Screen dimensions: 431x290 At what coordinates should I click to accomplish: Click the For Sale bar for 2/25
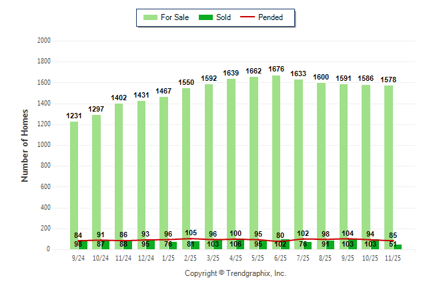pos(186,160)
